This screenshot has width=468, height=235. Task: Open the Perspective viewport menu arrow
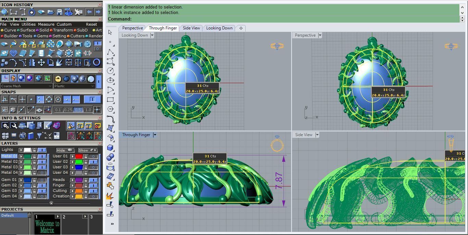pos(320,35)
